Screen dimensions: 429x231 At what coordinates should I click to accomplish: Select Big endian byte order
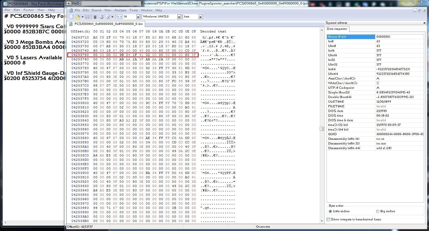(385, 211)
